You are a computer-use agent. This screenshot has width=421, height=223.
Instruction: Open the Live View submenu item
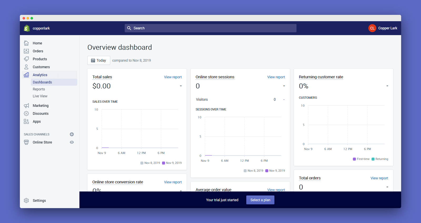(40, 96)
